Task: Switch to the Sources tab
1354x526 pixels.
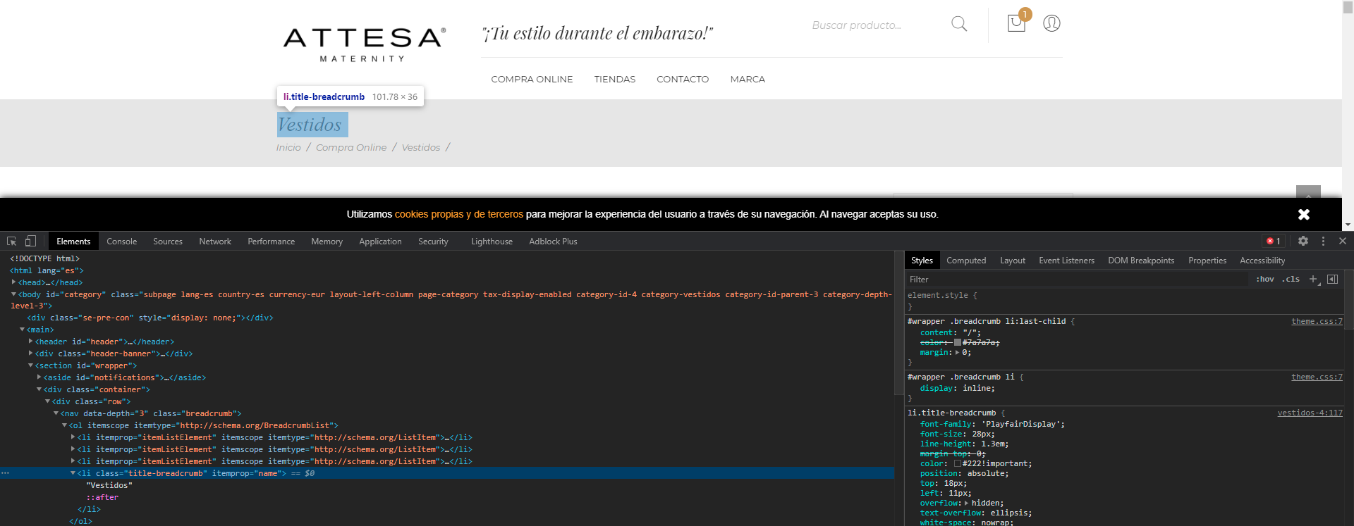Action: pos(168,241)
